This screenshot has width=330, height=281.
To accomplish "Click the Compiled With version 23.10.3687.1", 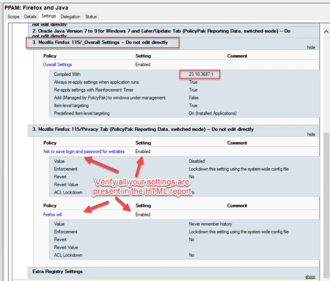I will click(200, 74).
